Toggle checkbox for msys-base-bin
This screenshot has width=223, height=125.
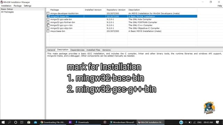(48, 31)
